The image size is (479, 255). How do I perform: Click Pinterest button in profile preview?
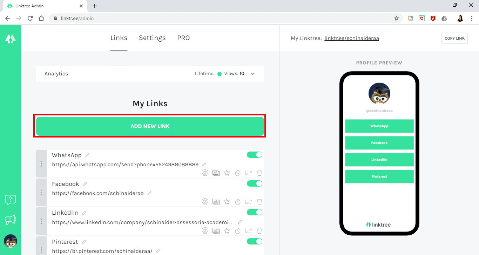[x=379, y=176]
